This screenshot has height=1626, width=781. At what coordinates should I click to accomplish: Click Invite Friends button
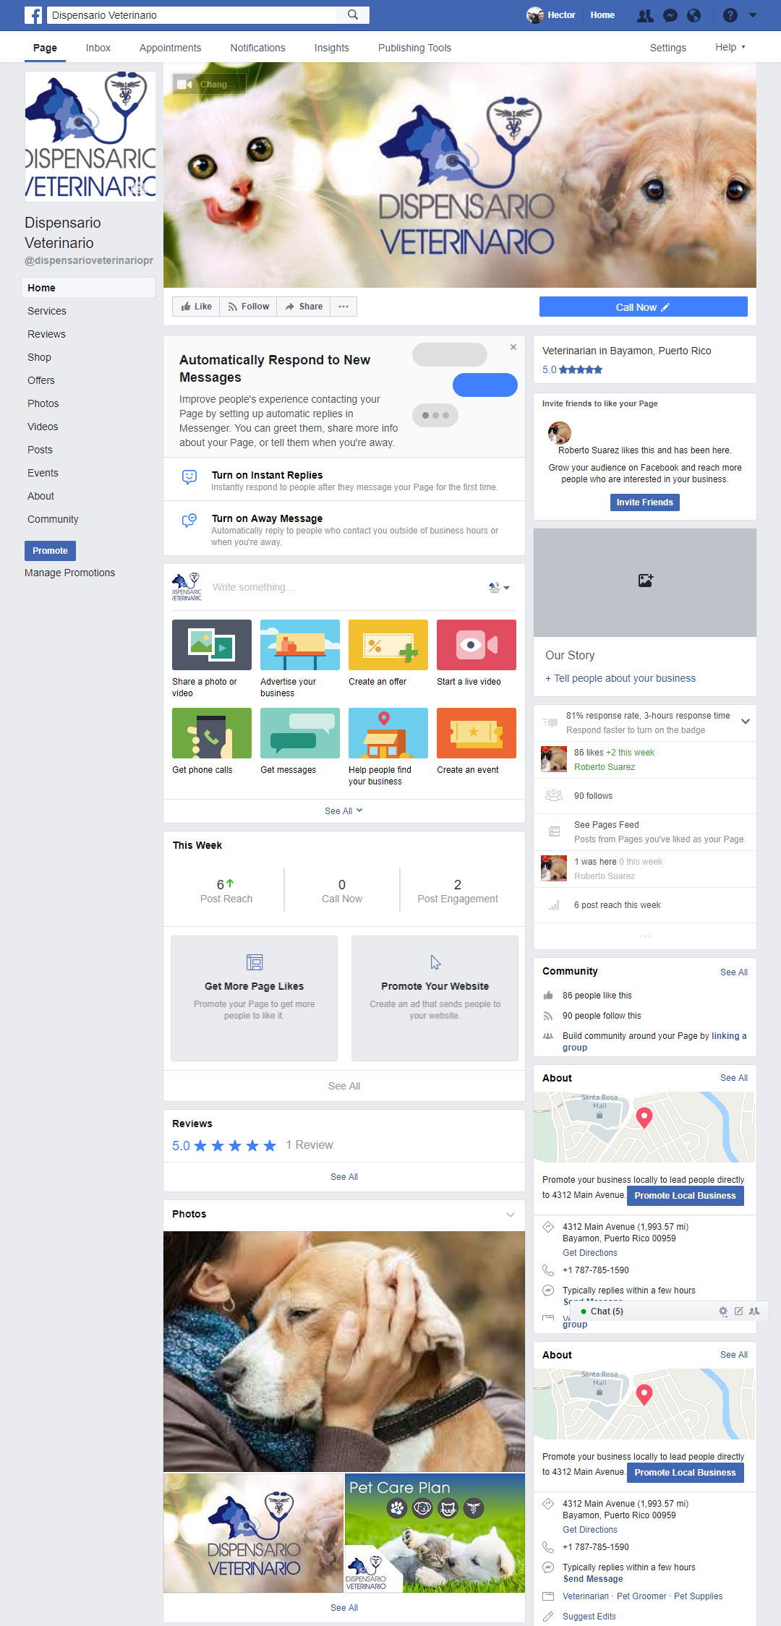point(645,502)
